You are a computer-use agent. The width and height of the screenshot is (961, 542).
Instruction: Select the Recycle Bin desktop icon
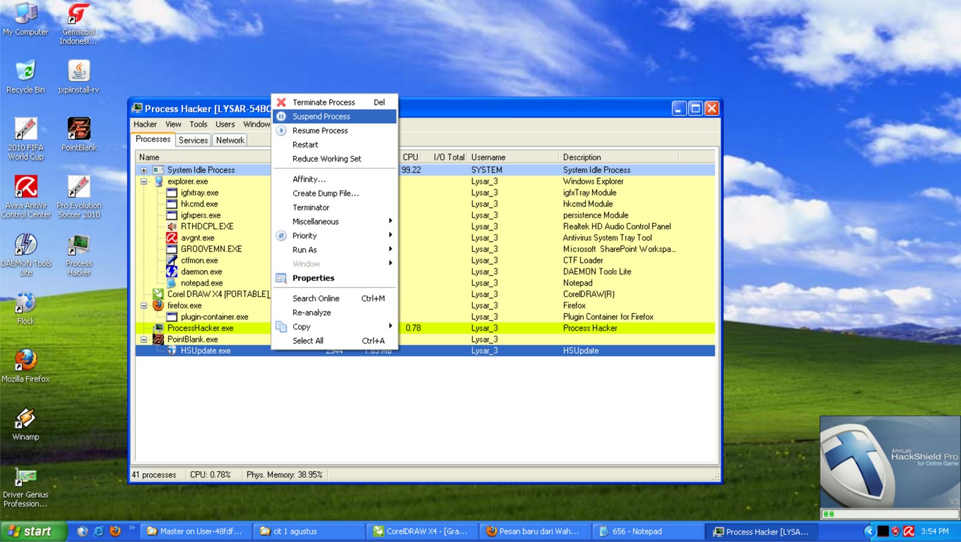[25, 77]
